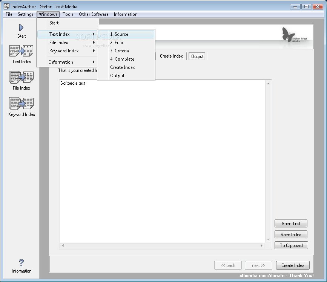Click the To Clipboard button

coord(291,245)
